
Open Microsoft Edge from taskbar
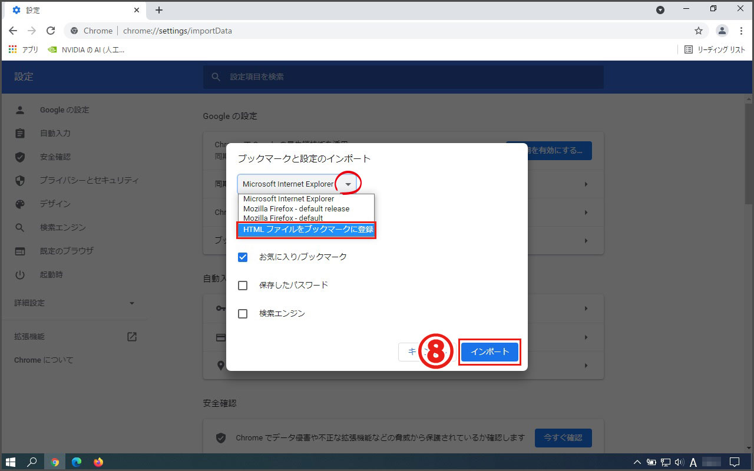(77, 462)
